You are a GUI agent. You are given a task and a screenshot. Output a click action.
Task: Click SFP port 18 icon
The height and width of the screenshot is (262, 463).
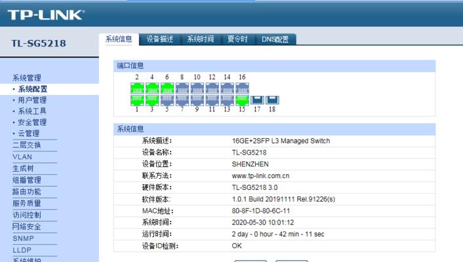tap(272, 100)
